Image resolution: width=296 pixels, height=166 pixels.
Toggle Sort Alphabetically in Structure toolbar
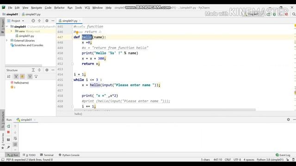[9, 77]
